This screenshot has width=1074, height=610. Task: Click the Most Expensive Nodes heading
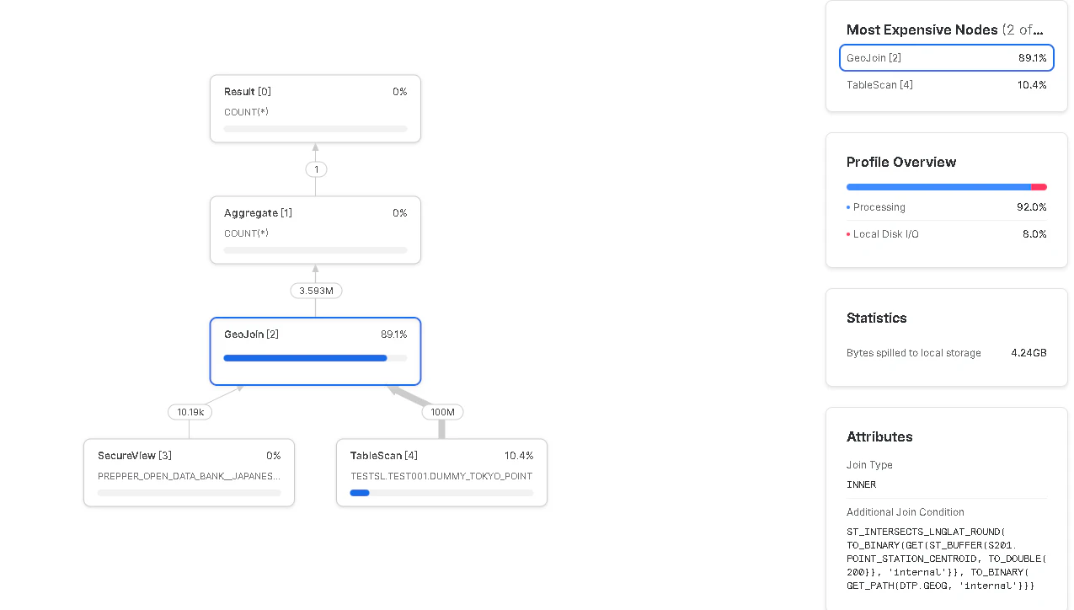point(944,29)
